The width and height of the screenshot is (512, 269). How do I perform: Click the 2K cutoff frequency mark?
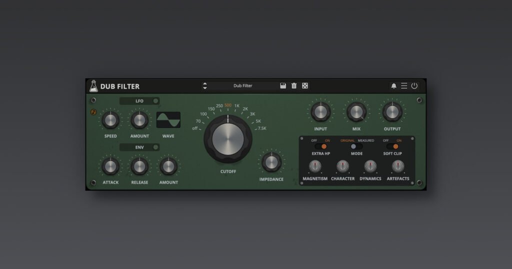[245, 109]
